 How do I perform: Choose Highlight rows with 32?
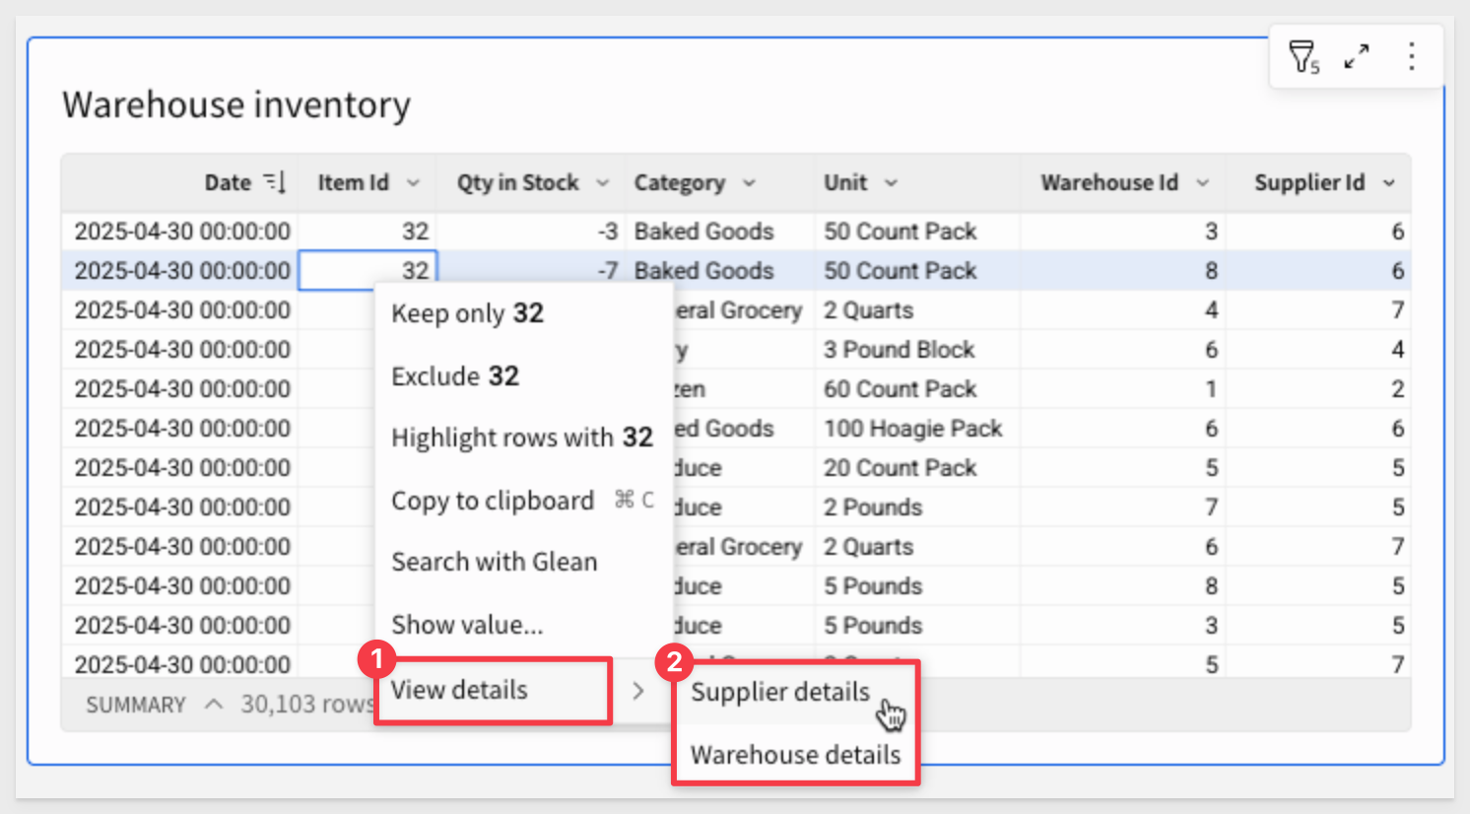pos(521,438)
